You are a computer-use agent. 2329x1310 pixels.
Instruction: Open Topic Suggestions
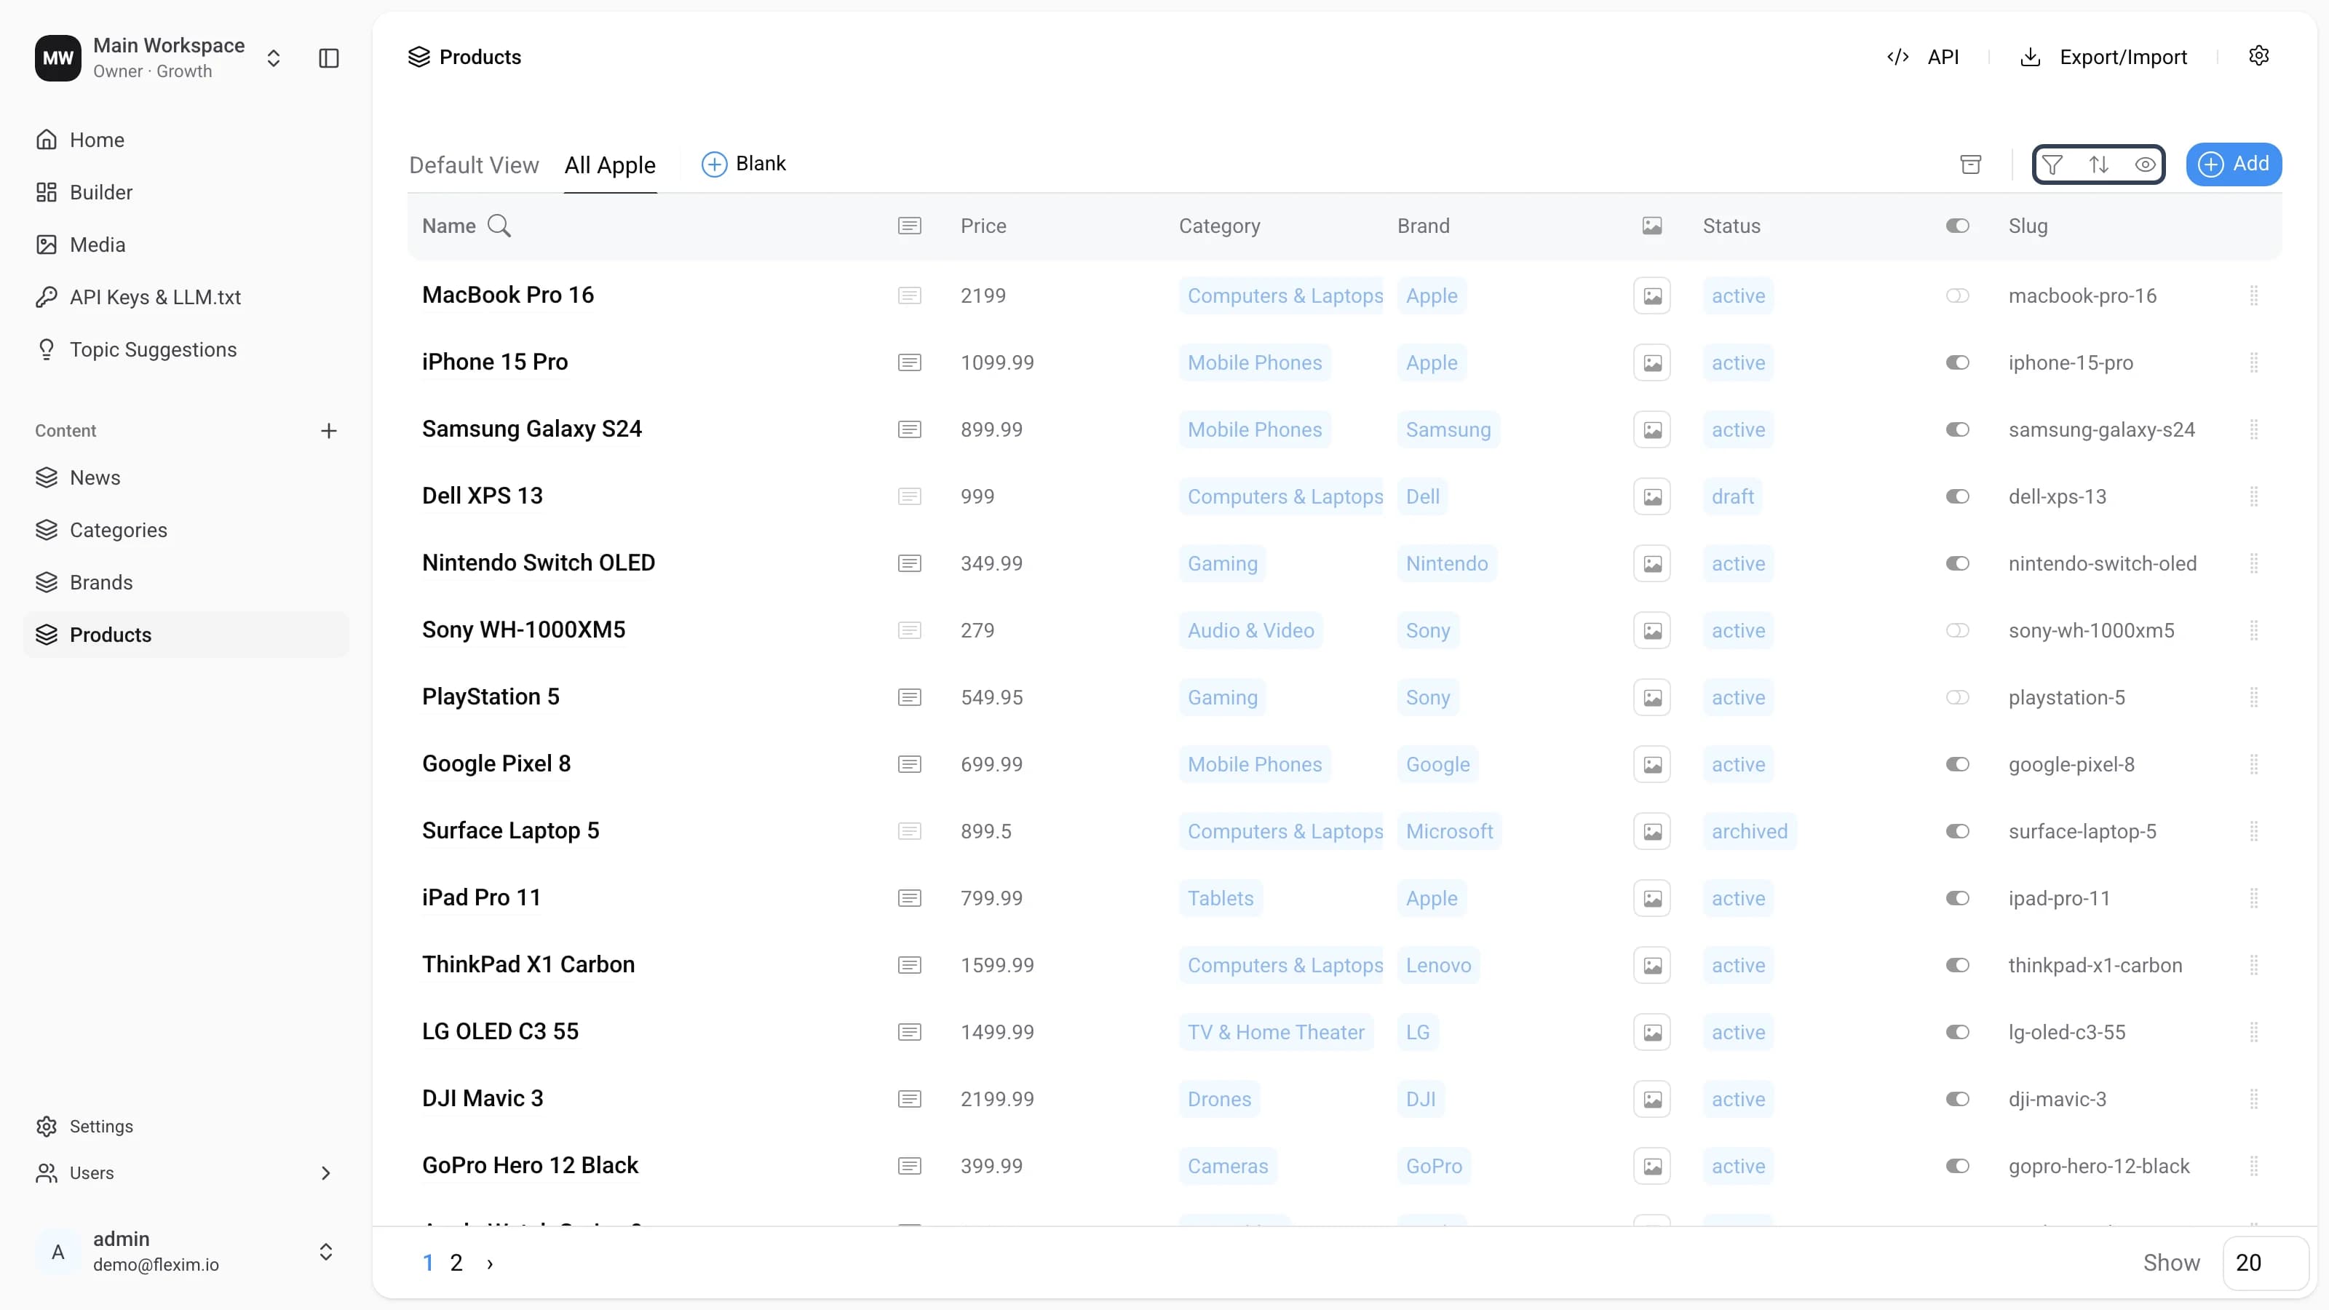186,350
